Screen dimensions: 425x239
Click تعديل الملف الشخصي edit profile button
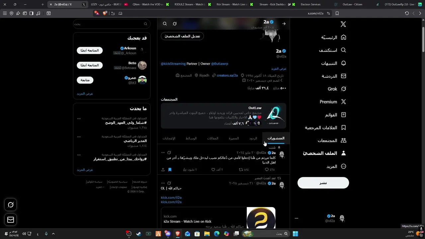point(182,36)
